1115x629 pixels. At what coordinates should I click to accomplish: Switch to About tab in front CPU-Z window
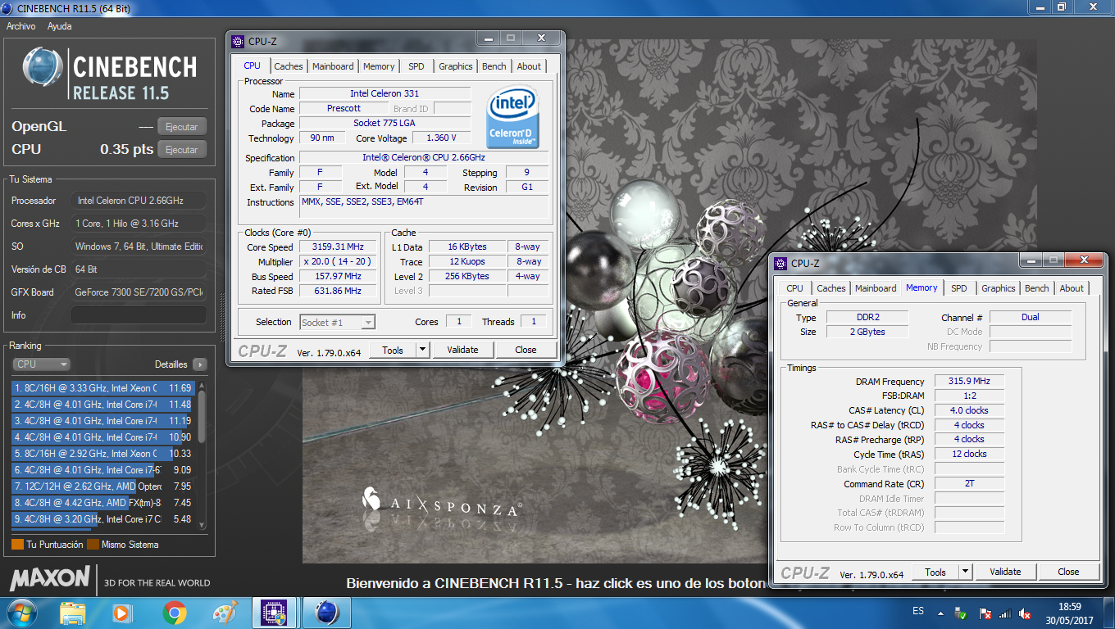[529, 66]
